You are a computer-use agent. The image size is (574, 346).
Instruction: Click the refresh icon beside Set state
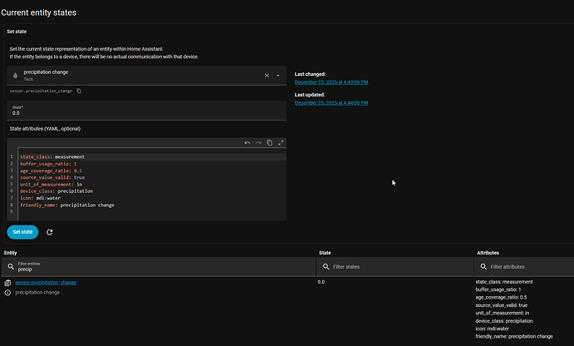click(x=50, y=232)
